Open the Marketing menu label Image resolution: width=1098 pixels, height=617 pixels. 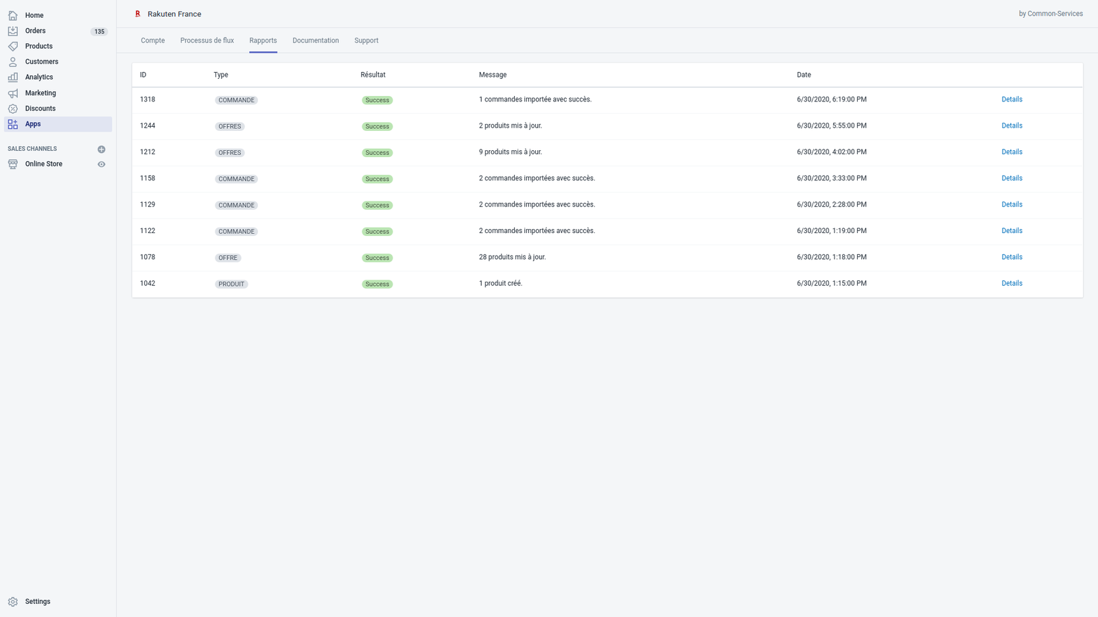[40, 93]
